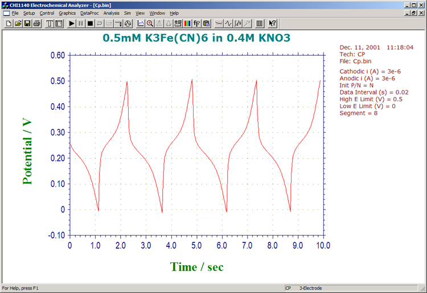Open the File menu

(x=15, y=13)
